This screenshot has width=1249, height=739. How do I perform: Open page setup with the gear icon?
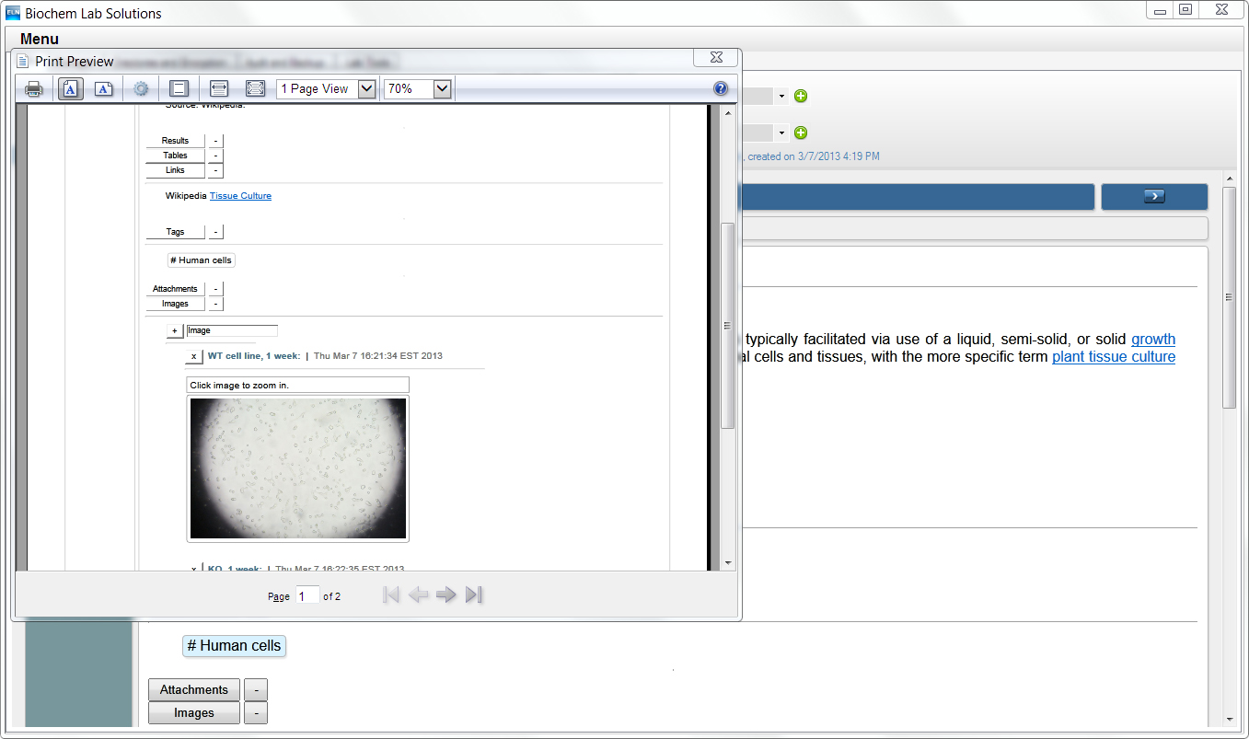coord(141,88)
